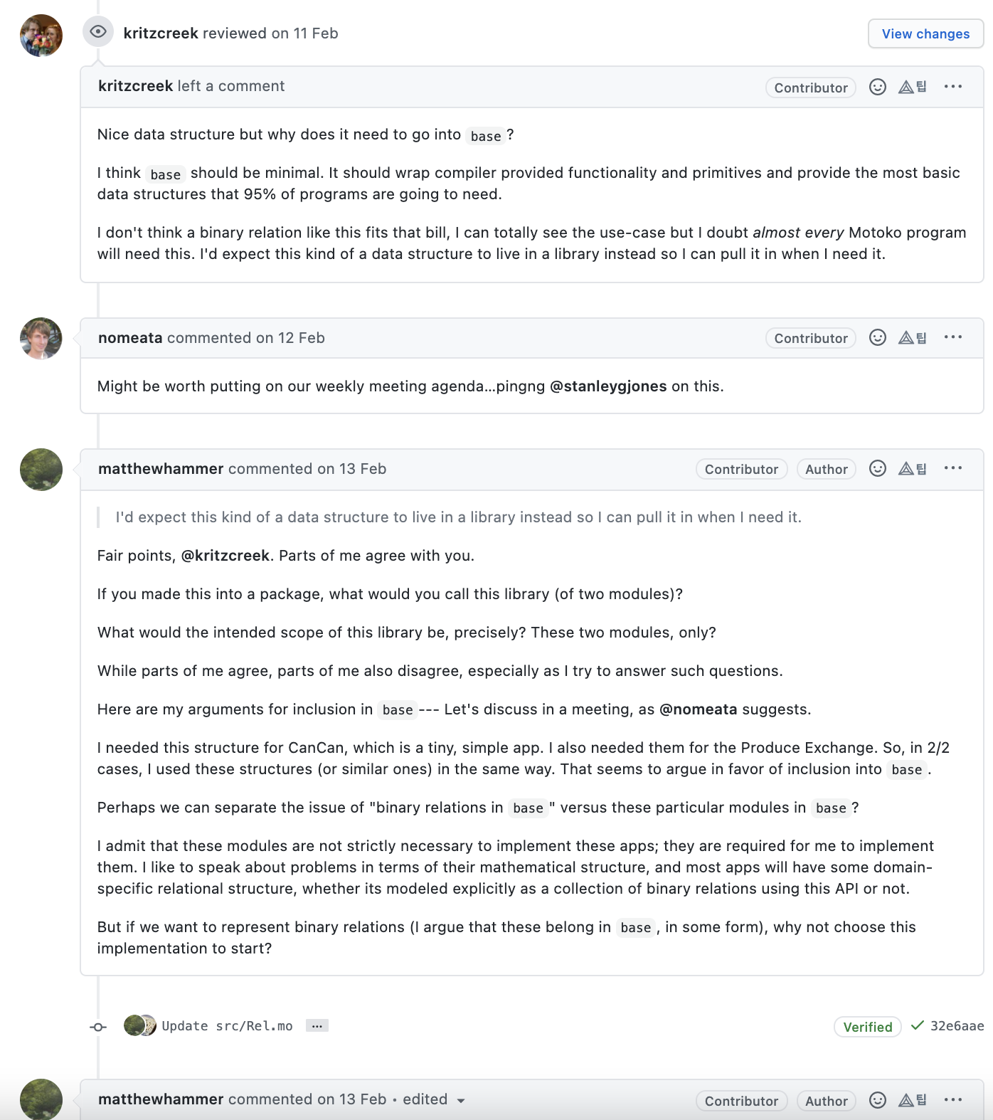This screenshot has width=993, height=1120.
Task: Open the edited history dropdown arrow
Action: (461, 1101)
